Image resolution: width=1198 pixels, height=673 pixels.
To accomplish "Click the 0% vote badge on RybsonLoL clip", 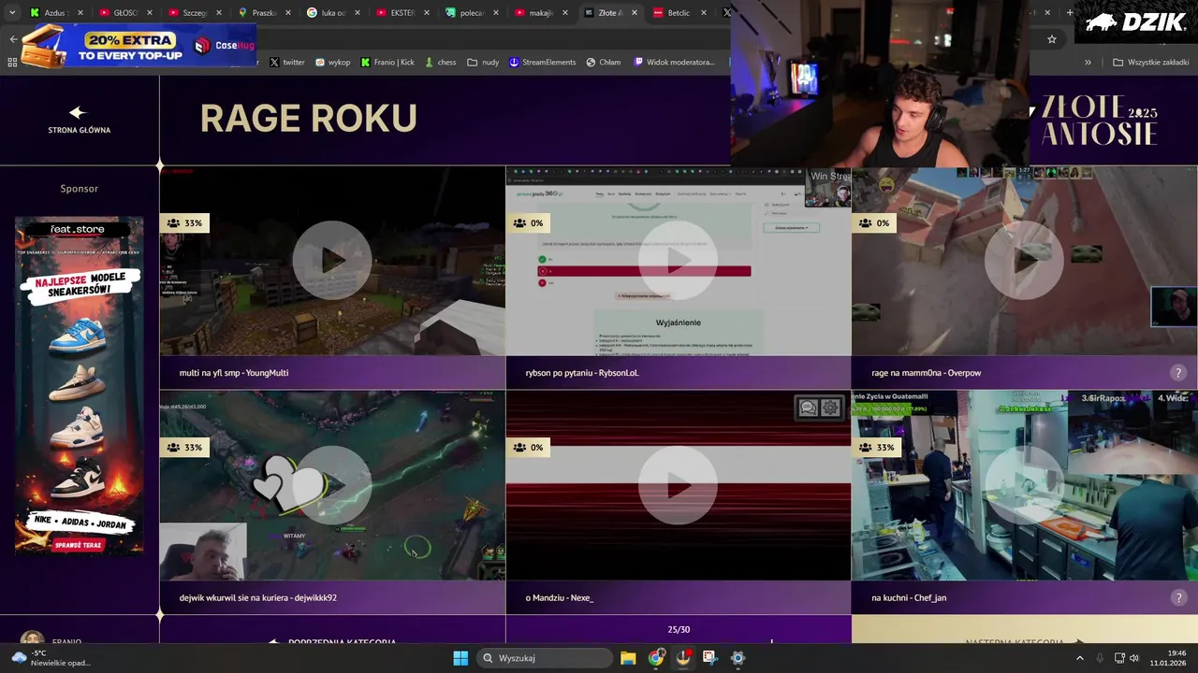I will [529, 223].
